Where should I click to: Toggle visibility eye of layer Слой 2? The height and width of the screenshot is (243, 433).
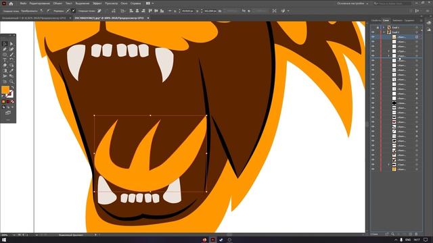tap(373, 32)
